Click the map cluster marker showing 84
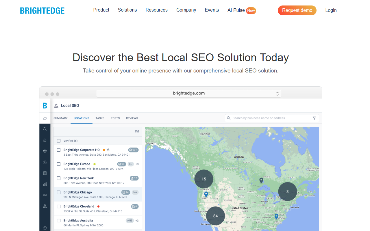 pos(215,216)
